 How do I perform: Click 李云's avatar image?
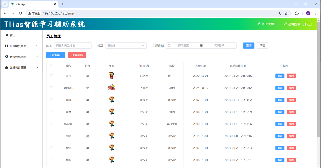coord(111,75)
